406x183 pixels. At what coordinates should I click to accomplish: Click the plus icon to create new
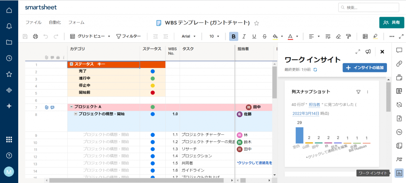tap(9, 106)
